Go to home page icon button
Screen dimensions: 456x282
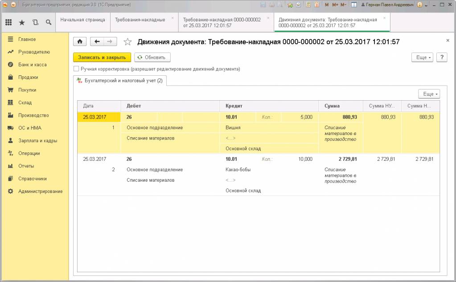(x=80, y=41)
